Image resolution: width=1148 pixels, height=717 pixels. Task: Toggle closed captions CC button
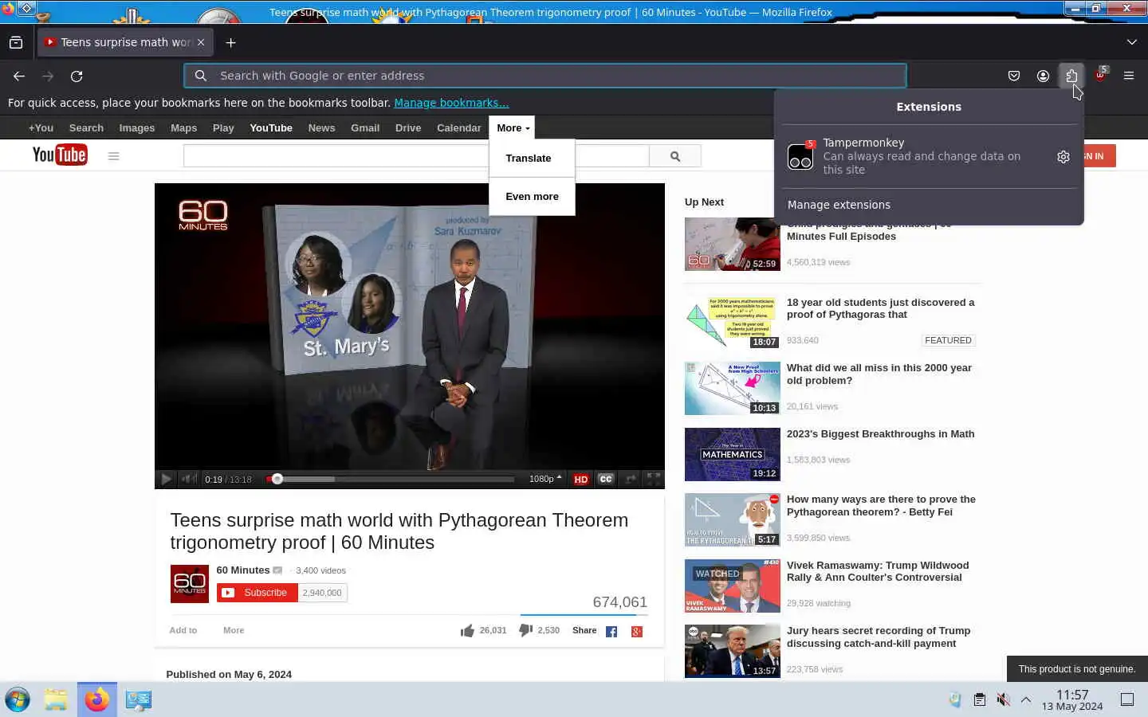(606, 479)
